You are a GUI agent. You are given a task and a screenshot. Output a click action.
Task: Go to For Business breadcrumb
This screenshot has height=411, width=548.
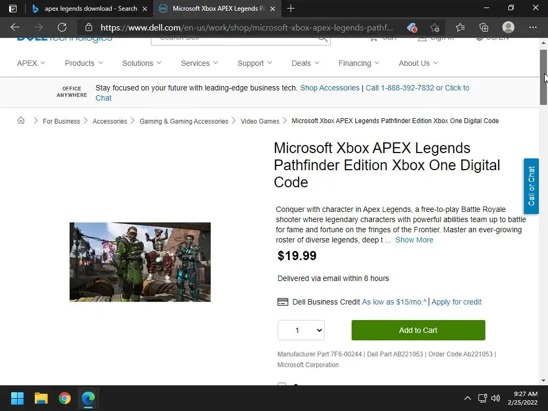61,121
